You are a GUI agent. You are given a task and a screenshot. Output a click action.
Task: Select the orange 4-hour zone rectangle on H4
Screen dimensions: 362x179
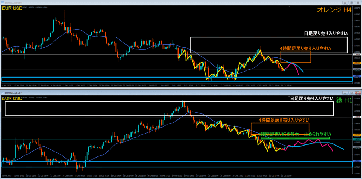tap(296, 52)
